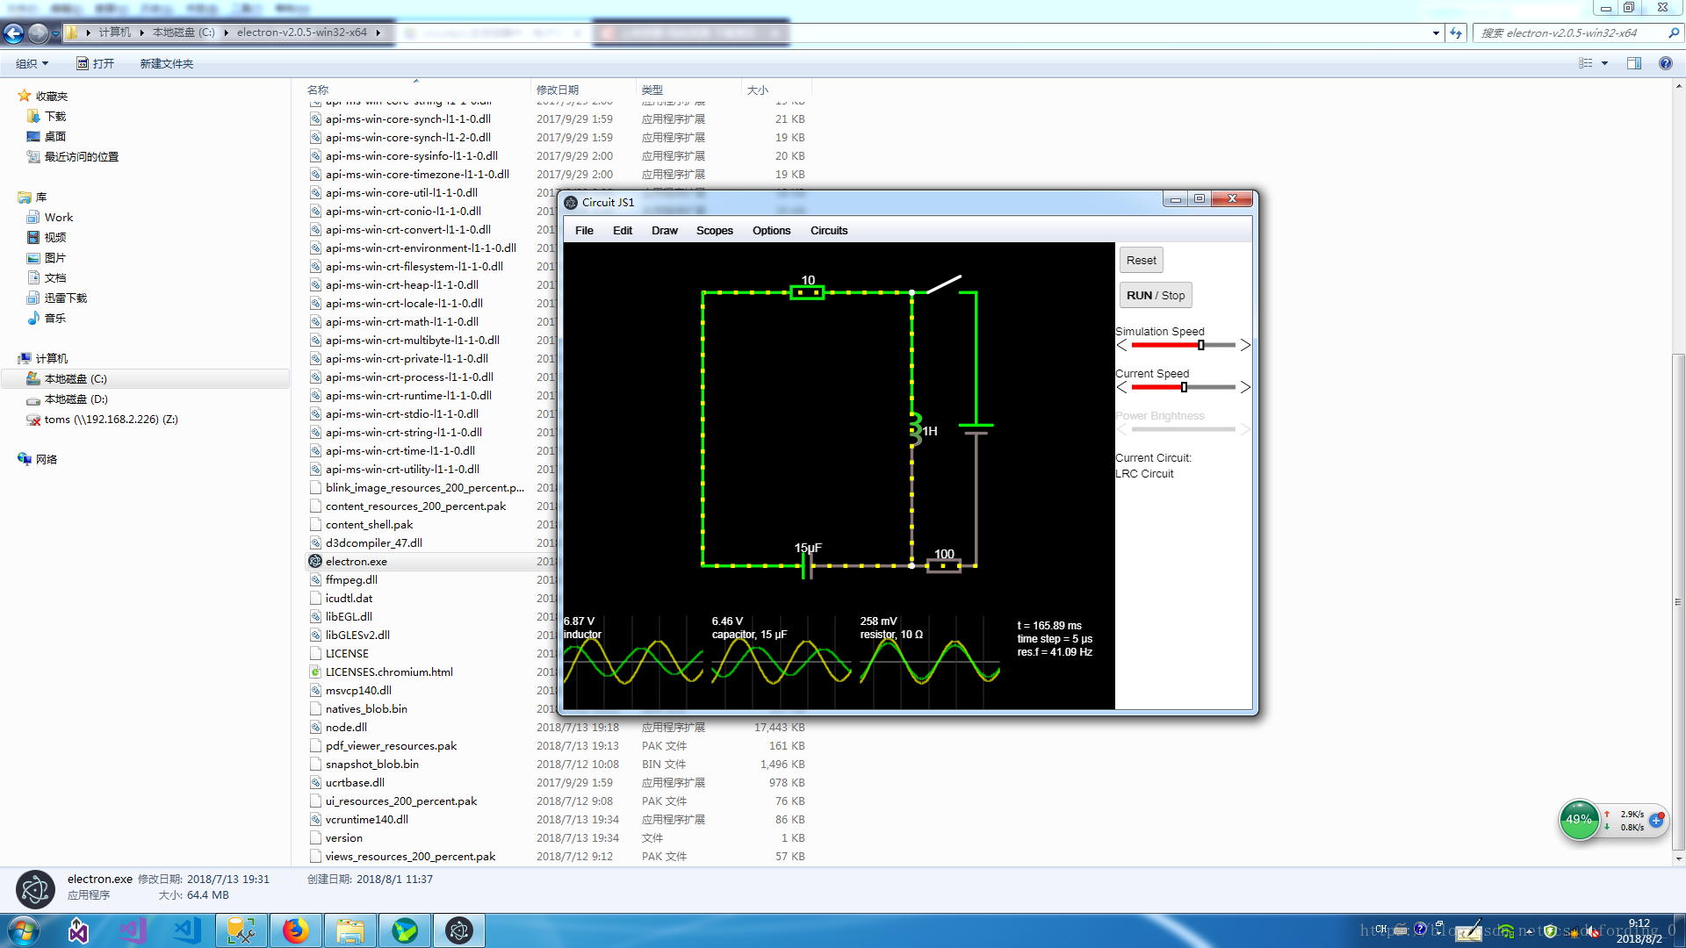Expand the address bar history dropdown

pos(1436,33)
